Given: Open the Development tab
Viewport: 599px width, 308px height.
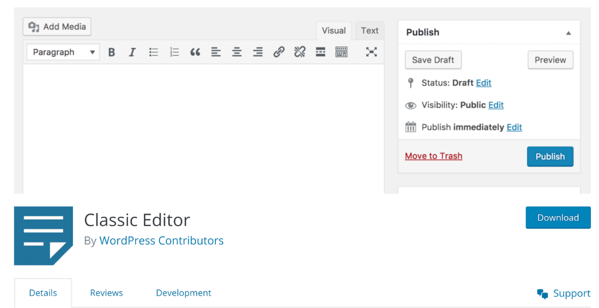Looking at the screenshot, I should coord(184,293).
